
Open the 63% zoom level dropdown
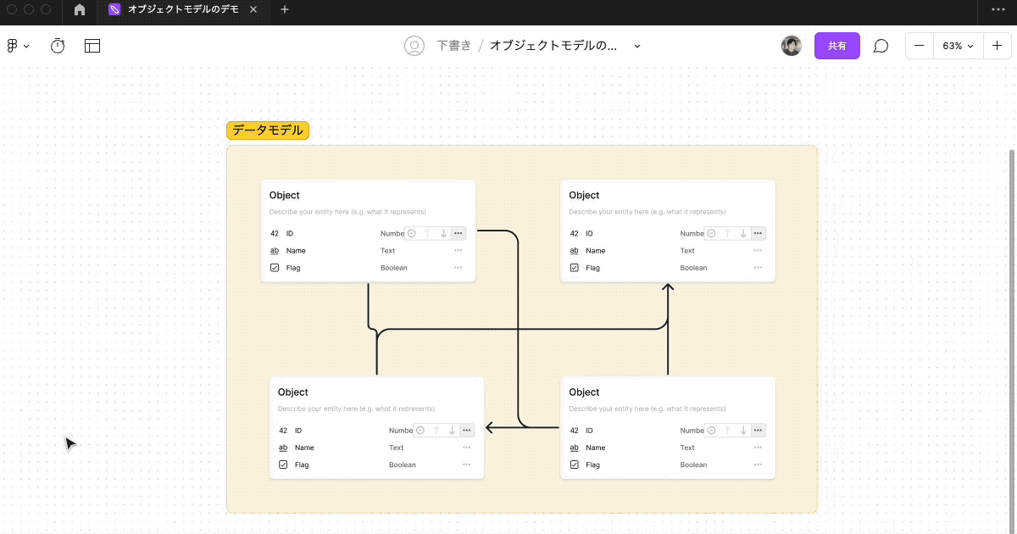pyautogui.click(x=958, y=46)
